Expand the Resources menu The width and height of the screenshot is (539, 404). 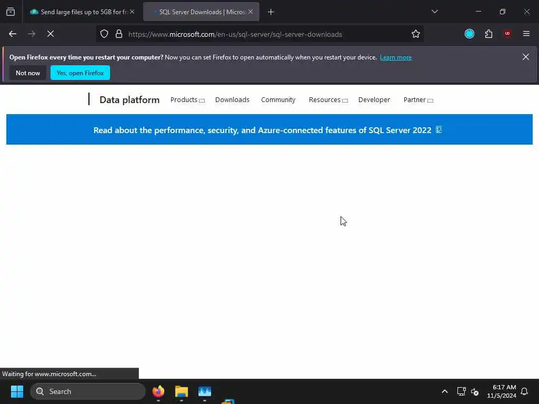(x=328, y=100)
